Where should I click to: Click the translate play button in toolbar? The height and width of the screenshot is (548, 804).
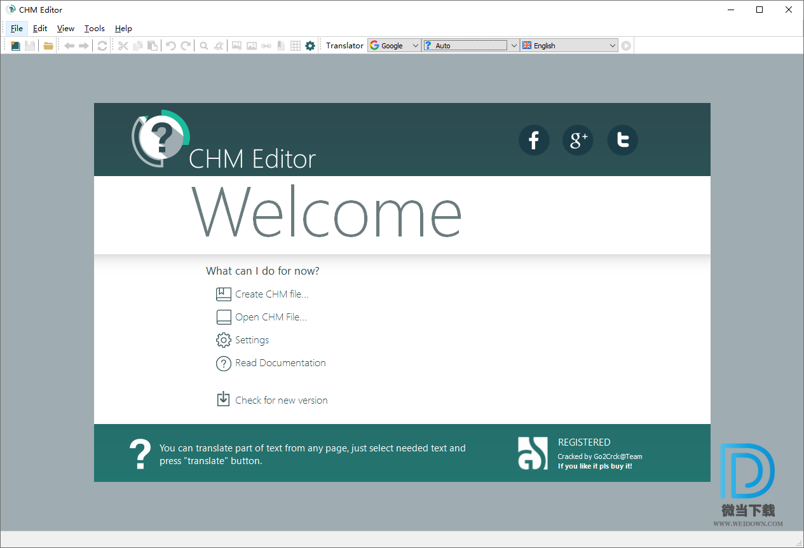[x=627, y=46]
